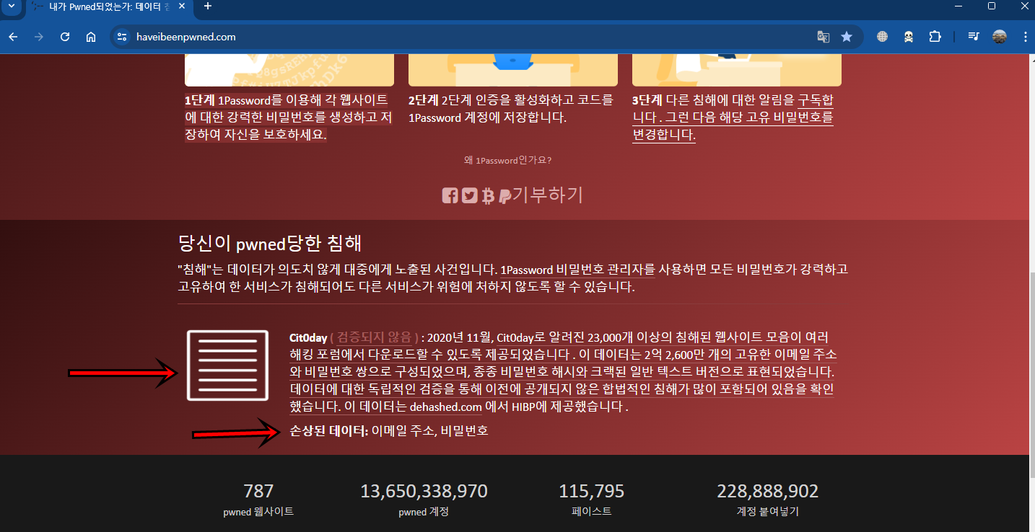1035x532 pixels.
Task: Click the Twitter share icon
Action: (x=469, y=195)
